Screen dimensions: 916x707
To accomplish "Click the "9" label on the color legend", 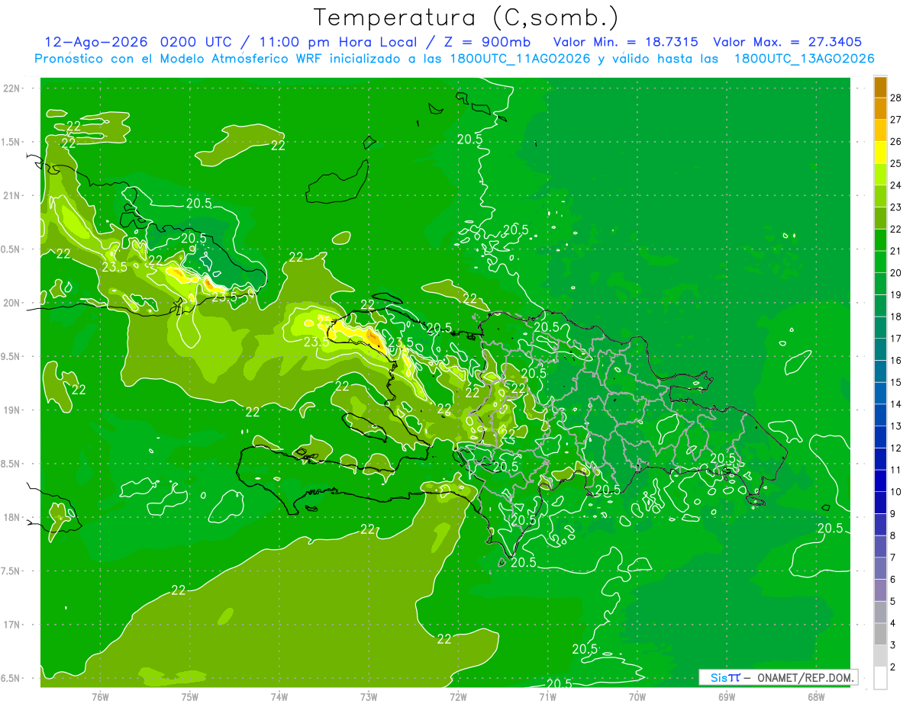I will (x=893, y=514).
